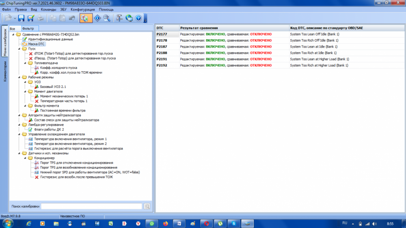Open the tools hammer-and-wrench icon
The height and width of the screenshot is (228, 406).
[119, 18]
